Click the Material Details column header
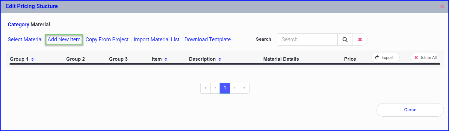Viewport: 449px width, 131px height. pos(281,59)
